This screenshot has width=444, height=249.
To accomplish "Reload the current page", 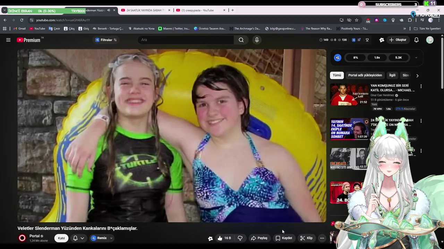I will [22, 20].
